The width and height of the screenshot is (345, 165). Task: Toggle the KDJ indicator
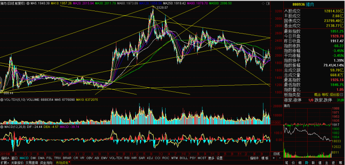pyautogui.click(x=150, y=158)
